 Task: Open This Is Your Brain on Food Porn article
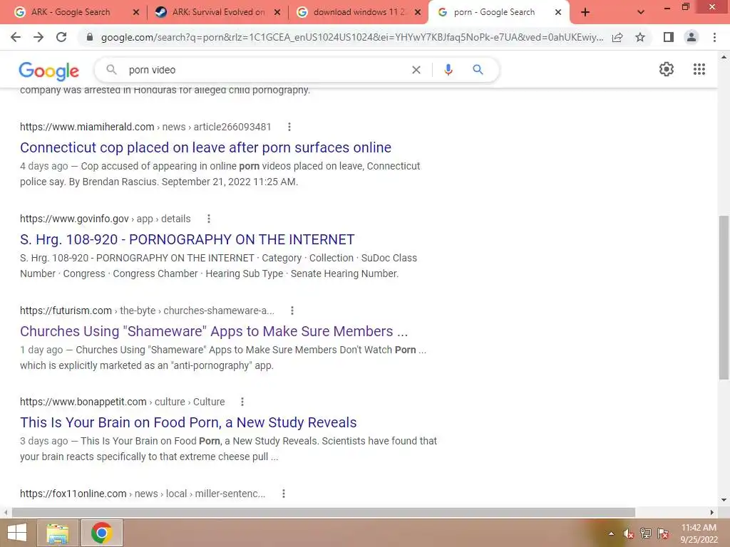click(188, 422)
